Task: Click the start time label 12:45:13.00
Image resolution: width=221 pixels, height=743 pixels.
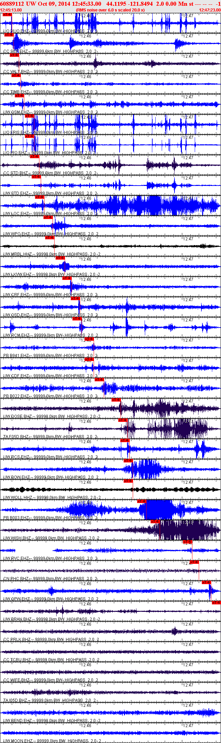Action: point(11,10)
